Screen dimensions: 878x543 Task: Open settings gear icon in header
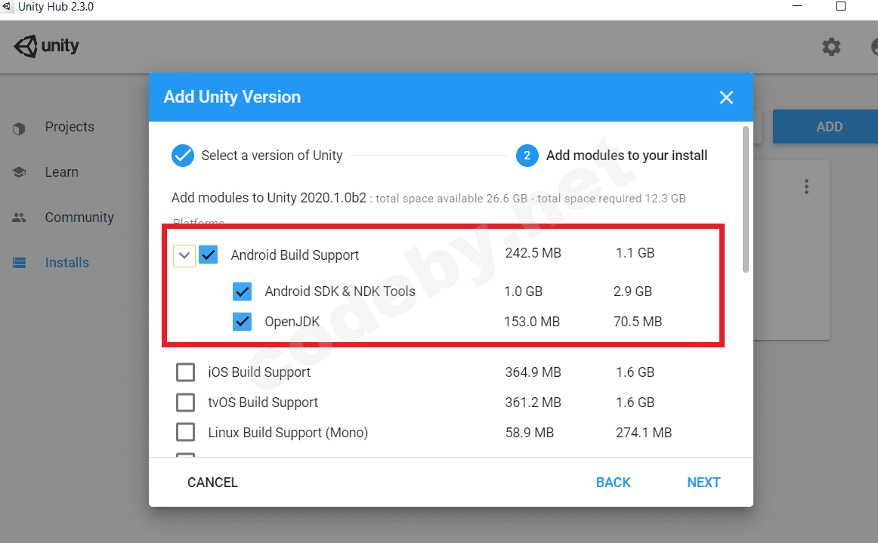point(831,48)
